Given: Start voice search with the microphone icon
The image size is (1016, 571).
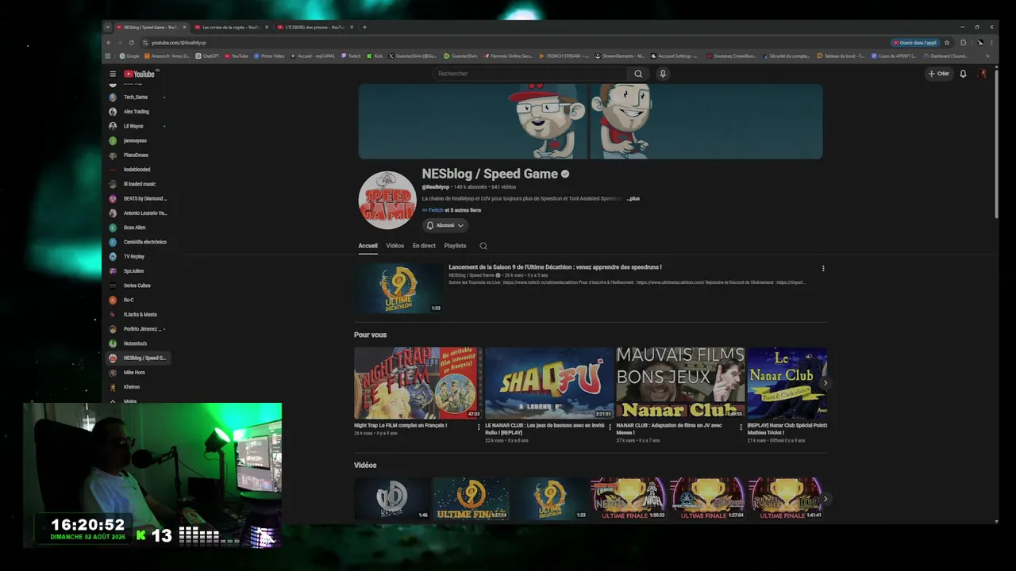Looking at the screenshot, I should pos(663,74).
